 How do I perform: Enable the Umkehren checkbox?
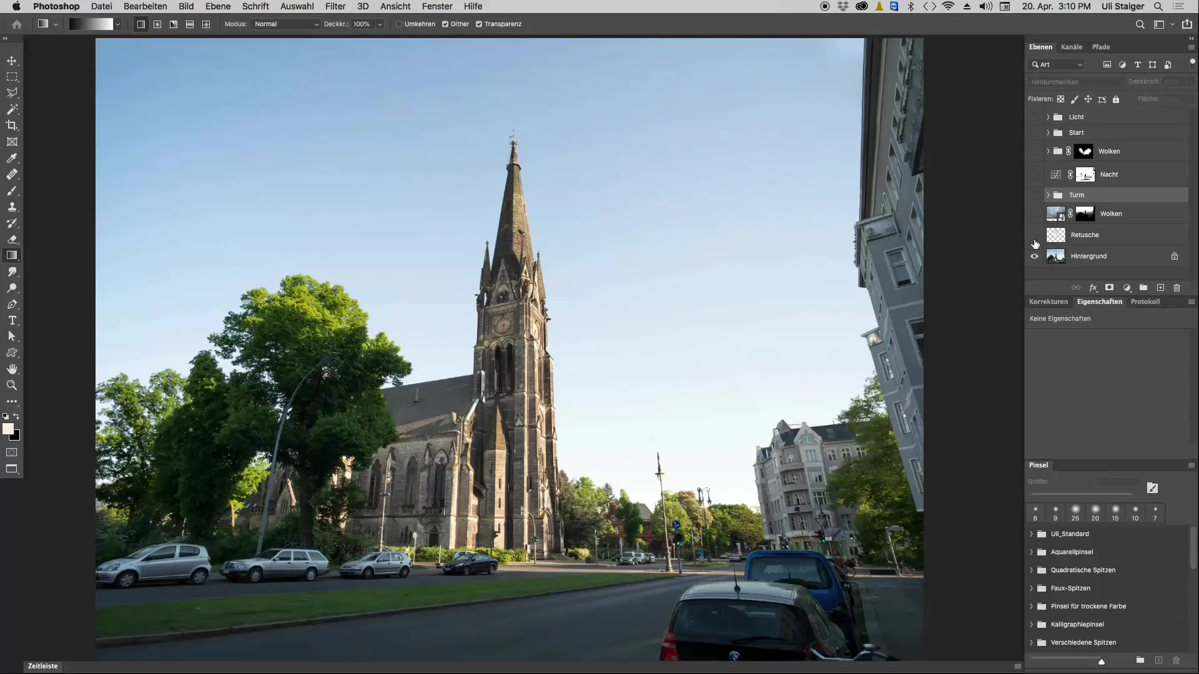(399, 24)
